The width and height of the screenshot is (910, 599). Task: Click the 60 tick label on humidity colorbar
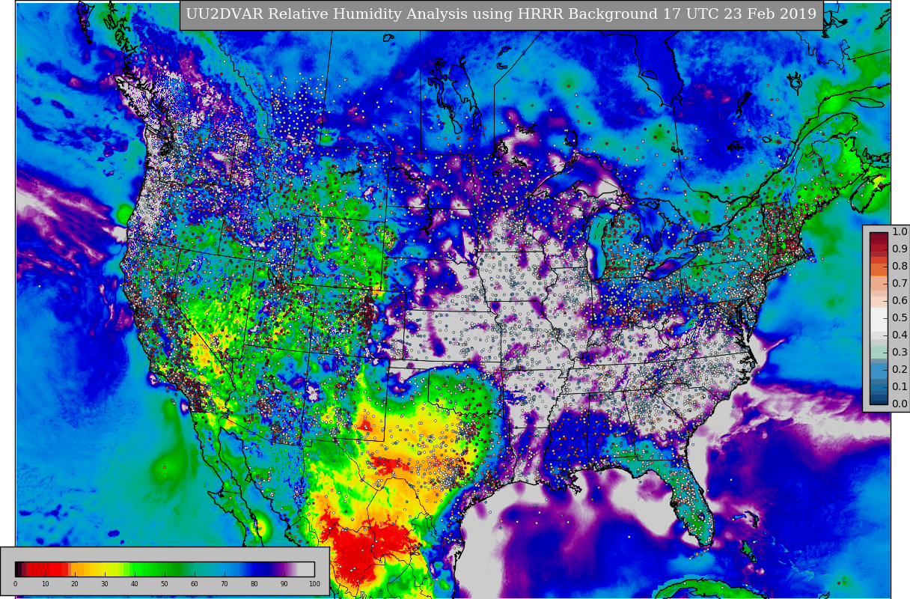195,584
